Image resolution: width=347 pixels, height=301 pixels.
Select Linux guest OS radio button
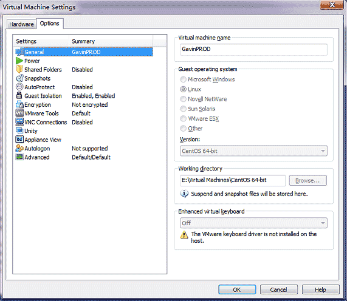click(184, 89)
